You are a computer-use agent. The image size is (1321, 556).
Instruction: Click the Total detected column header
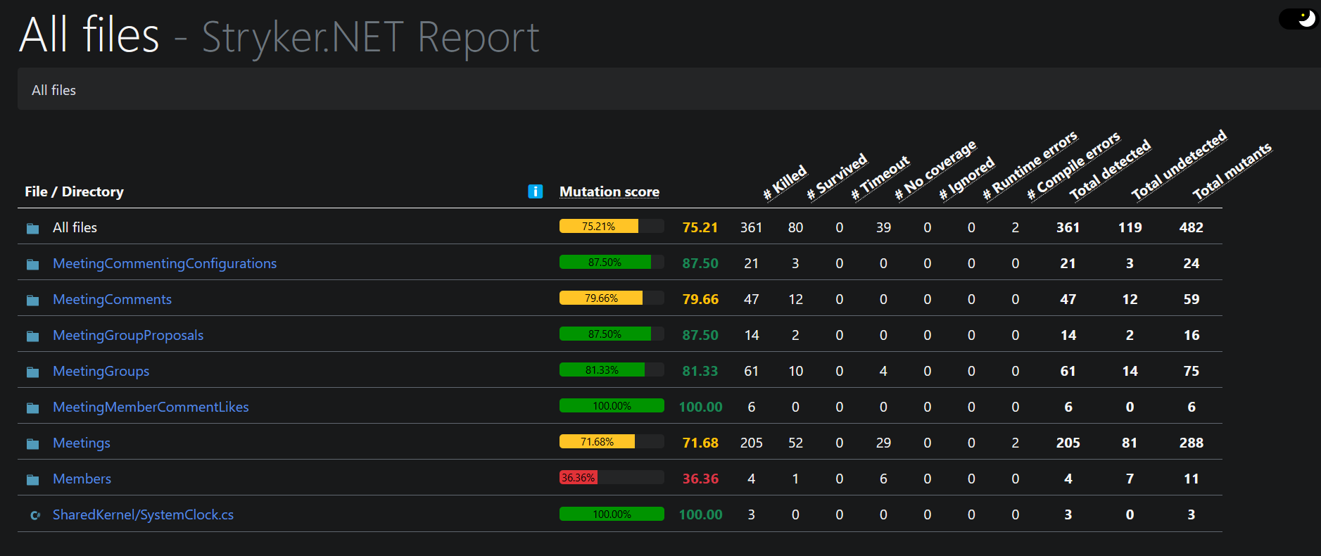click(x=1110, y=170)
